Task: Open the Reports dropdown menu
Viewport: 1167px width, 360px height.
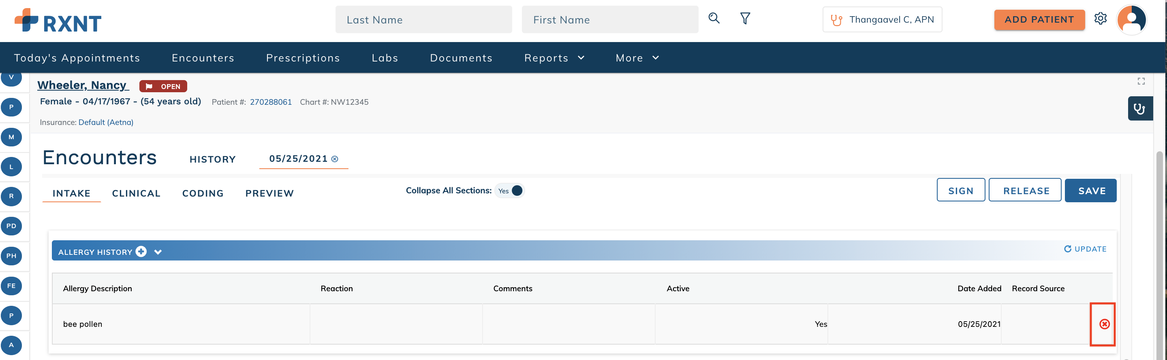Action: pos(554,58)
